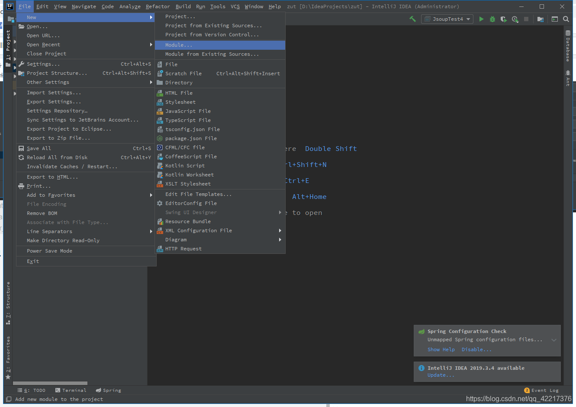The height and width of the screenshot is (407, 576).
Task: Open the Refactor menu
Action: click(x=158, y=6)
